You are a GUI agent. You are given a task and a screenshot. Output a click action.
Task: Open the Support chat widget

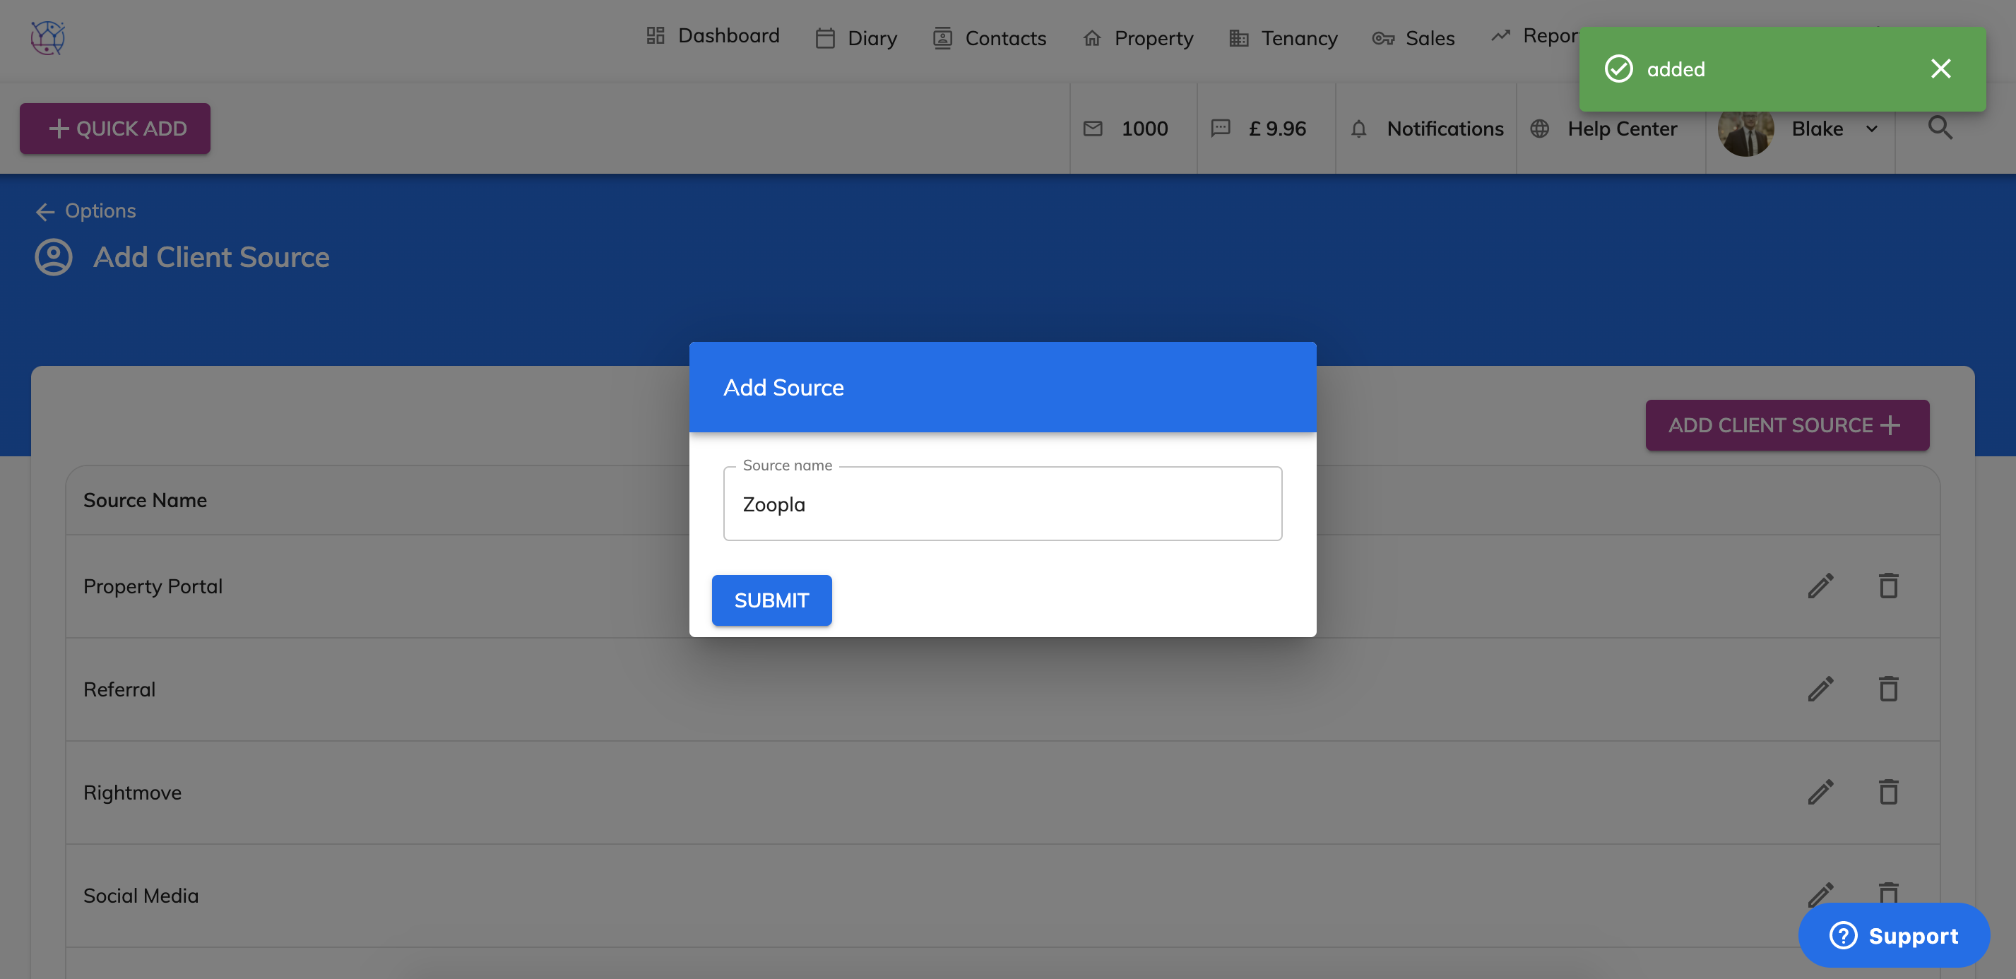(x=1894, y=935)
